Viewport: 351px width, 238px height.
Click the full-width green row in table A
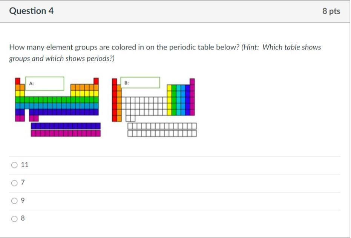click(57, 100)
